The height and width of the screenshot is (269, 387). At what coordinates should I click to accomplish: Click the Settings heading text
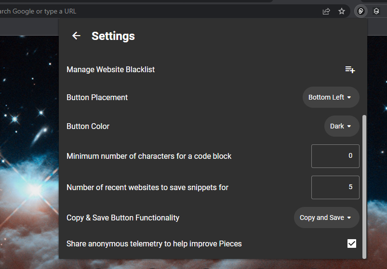[x=113, y=36]
